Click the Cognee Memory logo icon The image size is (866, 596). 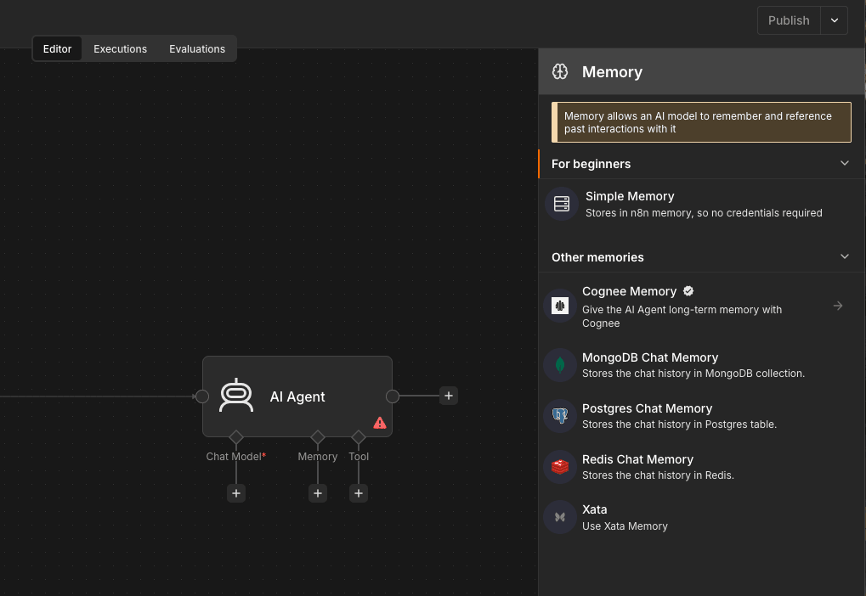pyautogui.click(x=560, y=305)
